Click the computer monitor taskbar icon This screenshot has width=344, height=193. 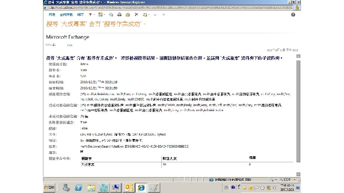[x=116, y=188]
